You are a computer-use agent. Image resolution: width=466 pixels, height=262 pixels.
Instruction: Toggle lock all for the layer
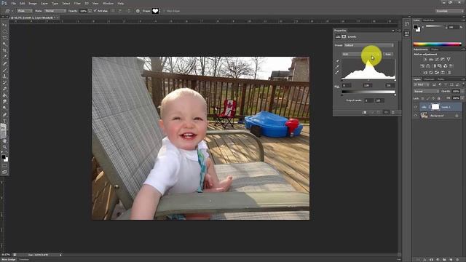[x=439, y=98]
